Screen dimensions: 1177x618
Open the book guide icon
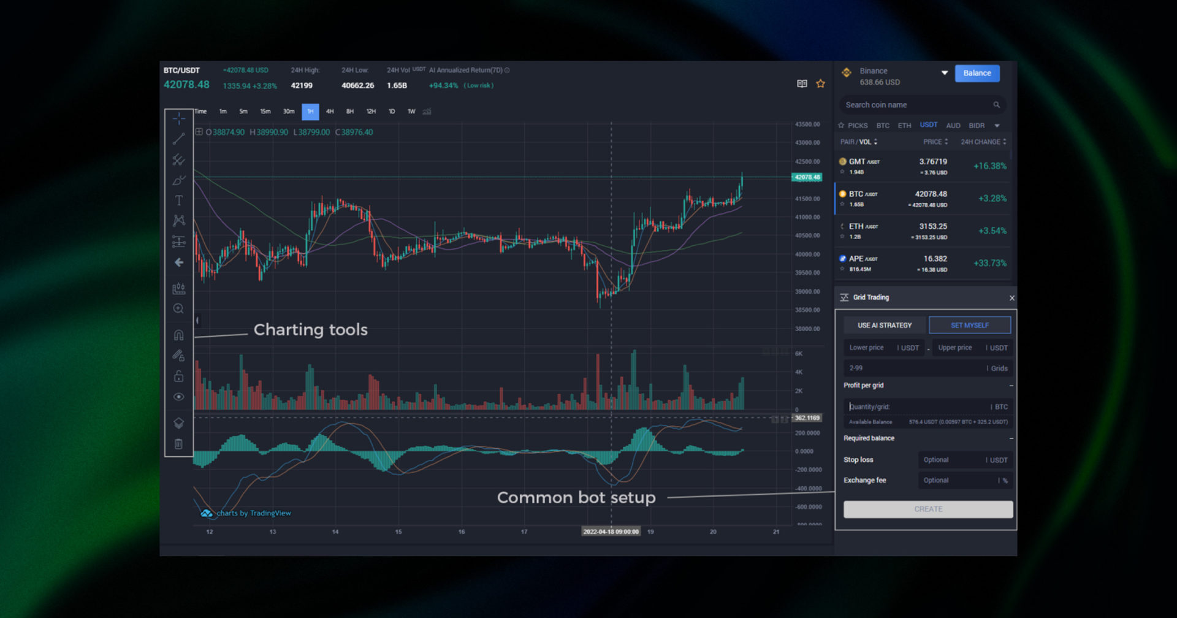(x=802, y=83)
